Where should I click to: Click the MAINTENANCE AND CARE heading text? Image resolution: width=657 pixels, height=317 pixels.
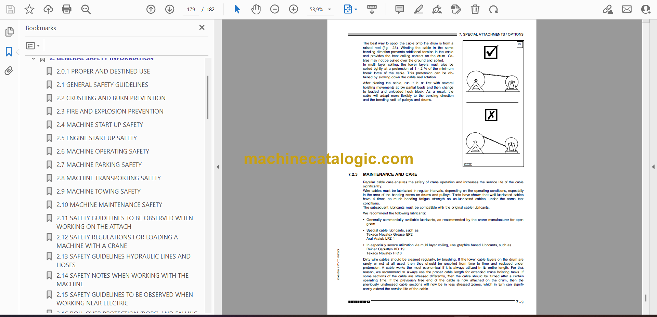point(390,174)
